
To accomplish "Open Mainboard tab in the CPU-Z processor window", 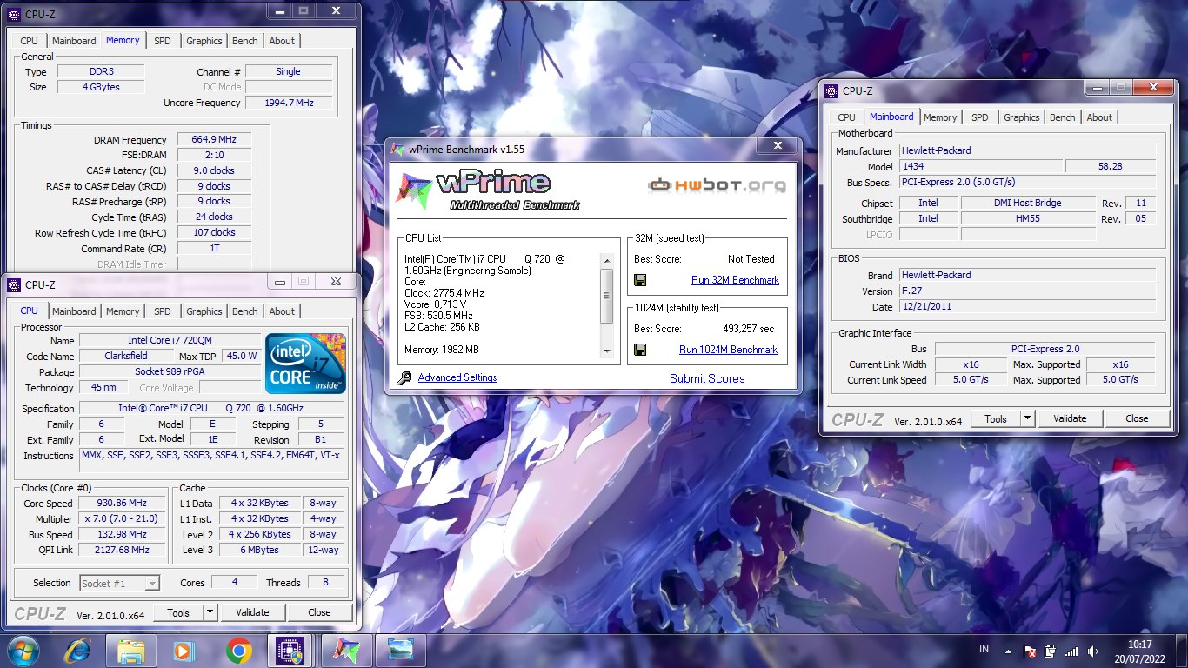I will click(74, 311).
